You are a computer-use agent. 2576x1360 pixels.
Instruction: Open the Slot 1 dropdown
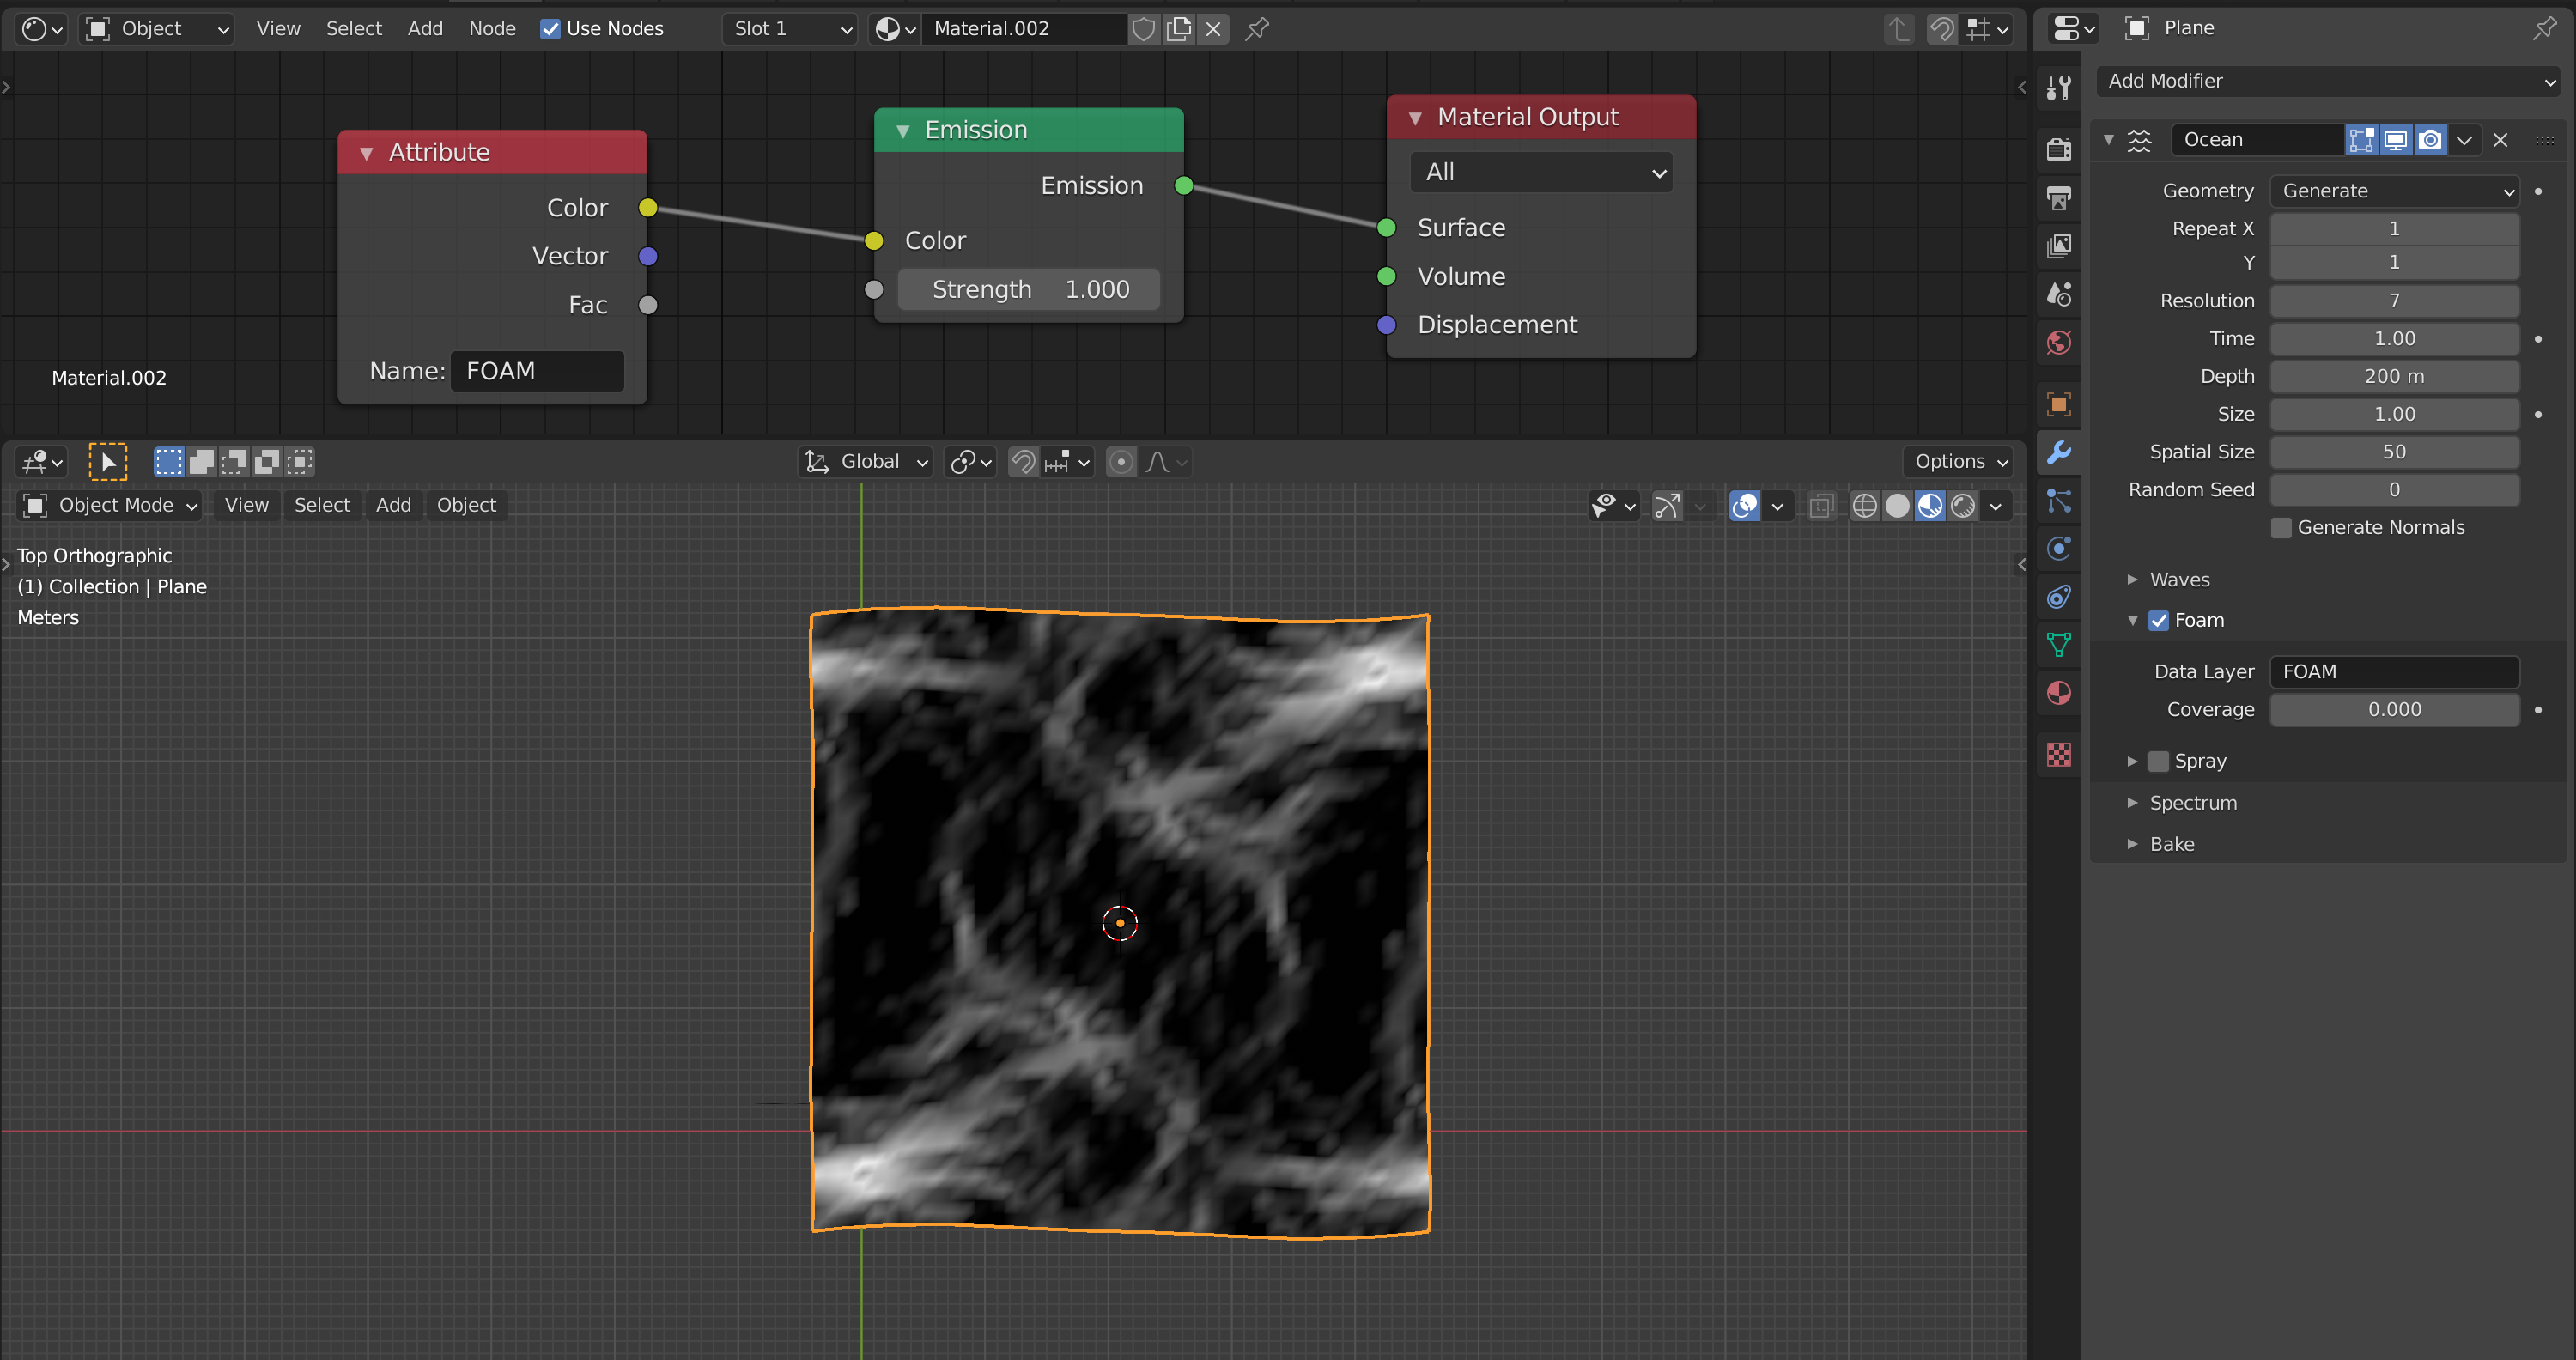789,29
